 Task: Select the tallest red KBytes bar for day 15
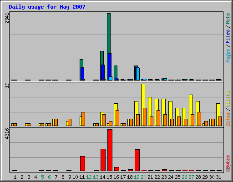(110, 150)
